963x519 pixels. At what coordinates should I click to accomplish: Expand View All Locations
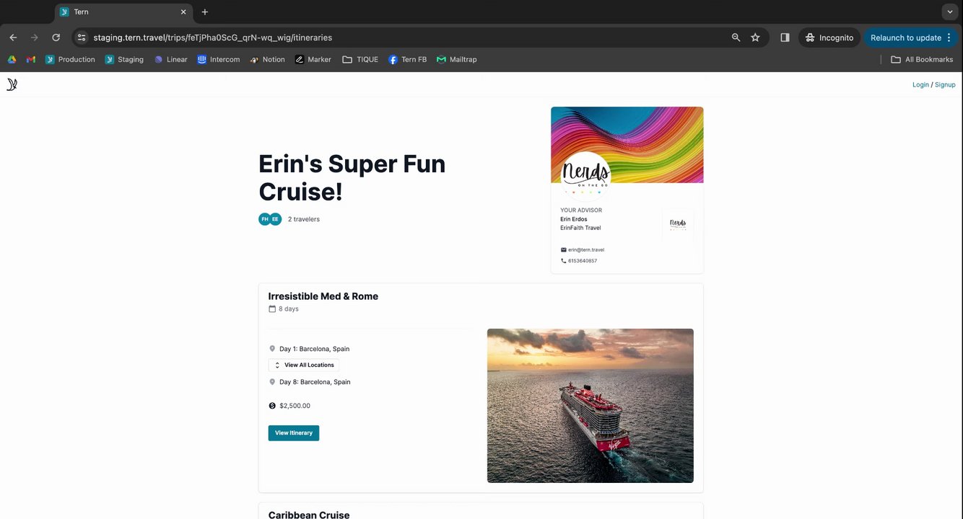(x=304, y=365)
